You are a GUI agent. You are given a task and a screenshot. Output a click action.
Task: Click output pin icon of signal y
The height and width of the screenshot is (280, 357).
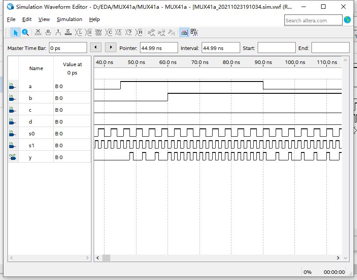(x=12, y=157)
